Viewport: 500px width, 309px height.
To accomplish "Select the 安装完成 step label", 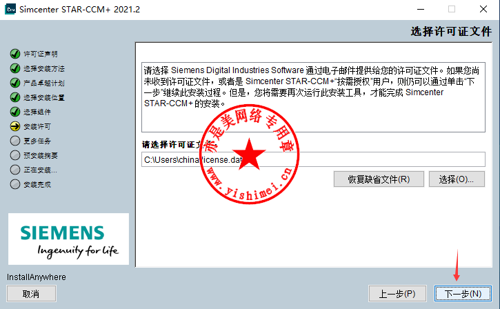I will point(37,184).
